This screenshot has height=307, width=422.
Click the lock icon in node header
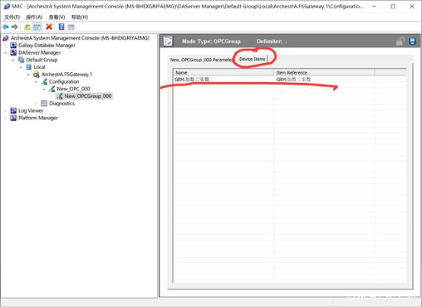pyautogui.click(x=400, y=41)
